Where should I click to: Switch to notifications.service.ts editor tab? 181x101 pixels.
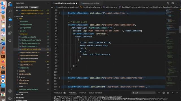point(65,3)
